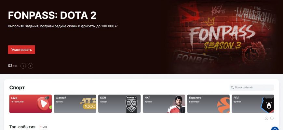
Task: Show more sport cards with right arrow
Action: coord(272,118)
